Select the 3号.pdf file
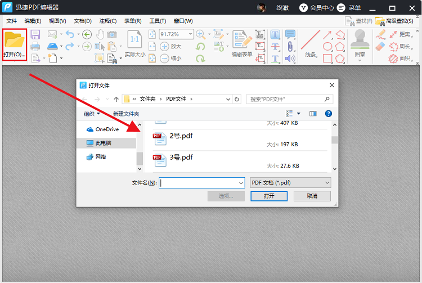This screenshot has width=422, height=283. click(x=240, y=161)
